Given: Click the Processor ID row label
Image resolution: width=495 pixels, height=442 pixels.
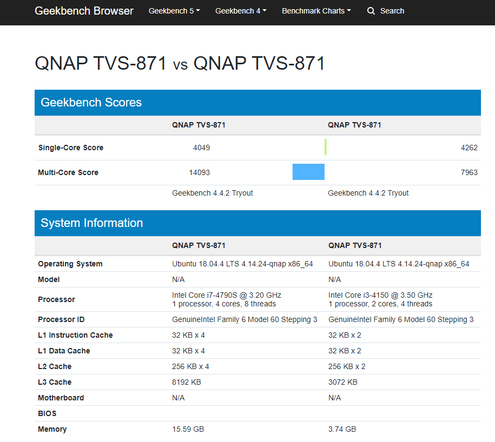Looking at the screenshot, I should [x=61, y=319].
